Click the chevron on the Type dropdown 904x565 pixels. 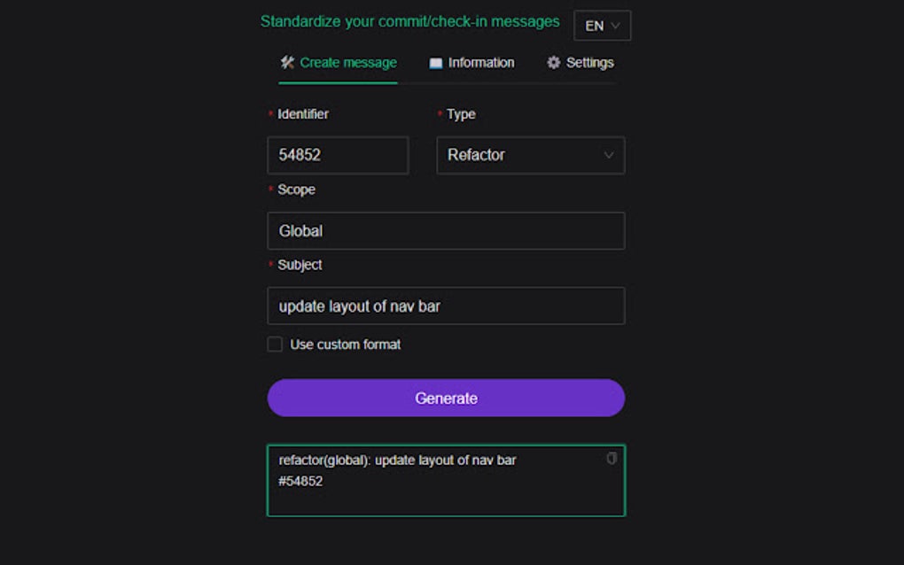point(609,155)
